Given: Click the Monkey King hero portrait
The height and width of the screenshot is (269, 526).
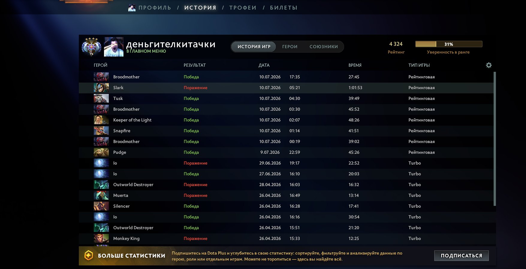Looking at the screenshot, I should [x=101, y=238].
